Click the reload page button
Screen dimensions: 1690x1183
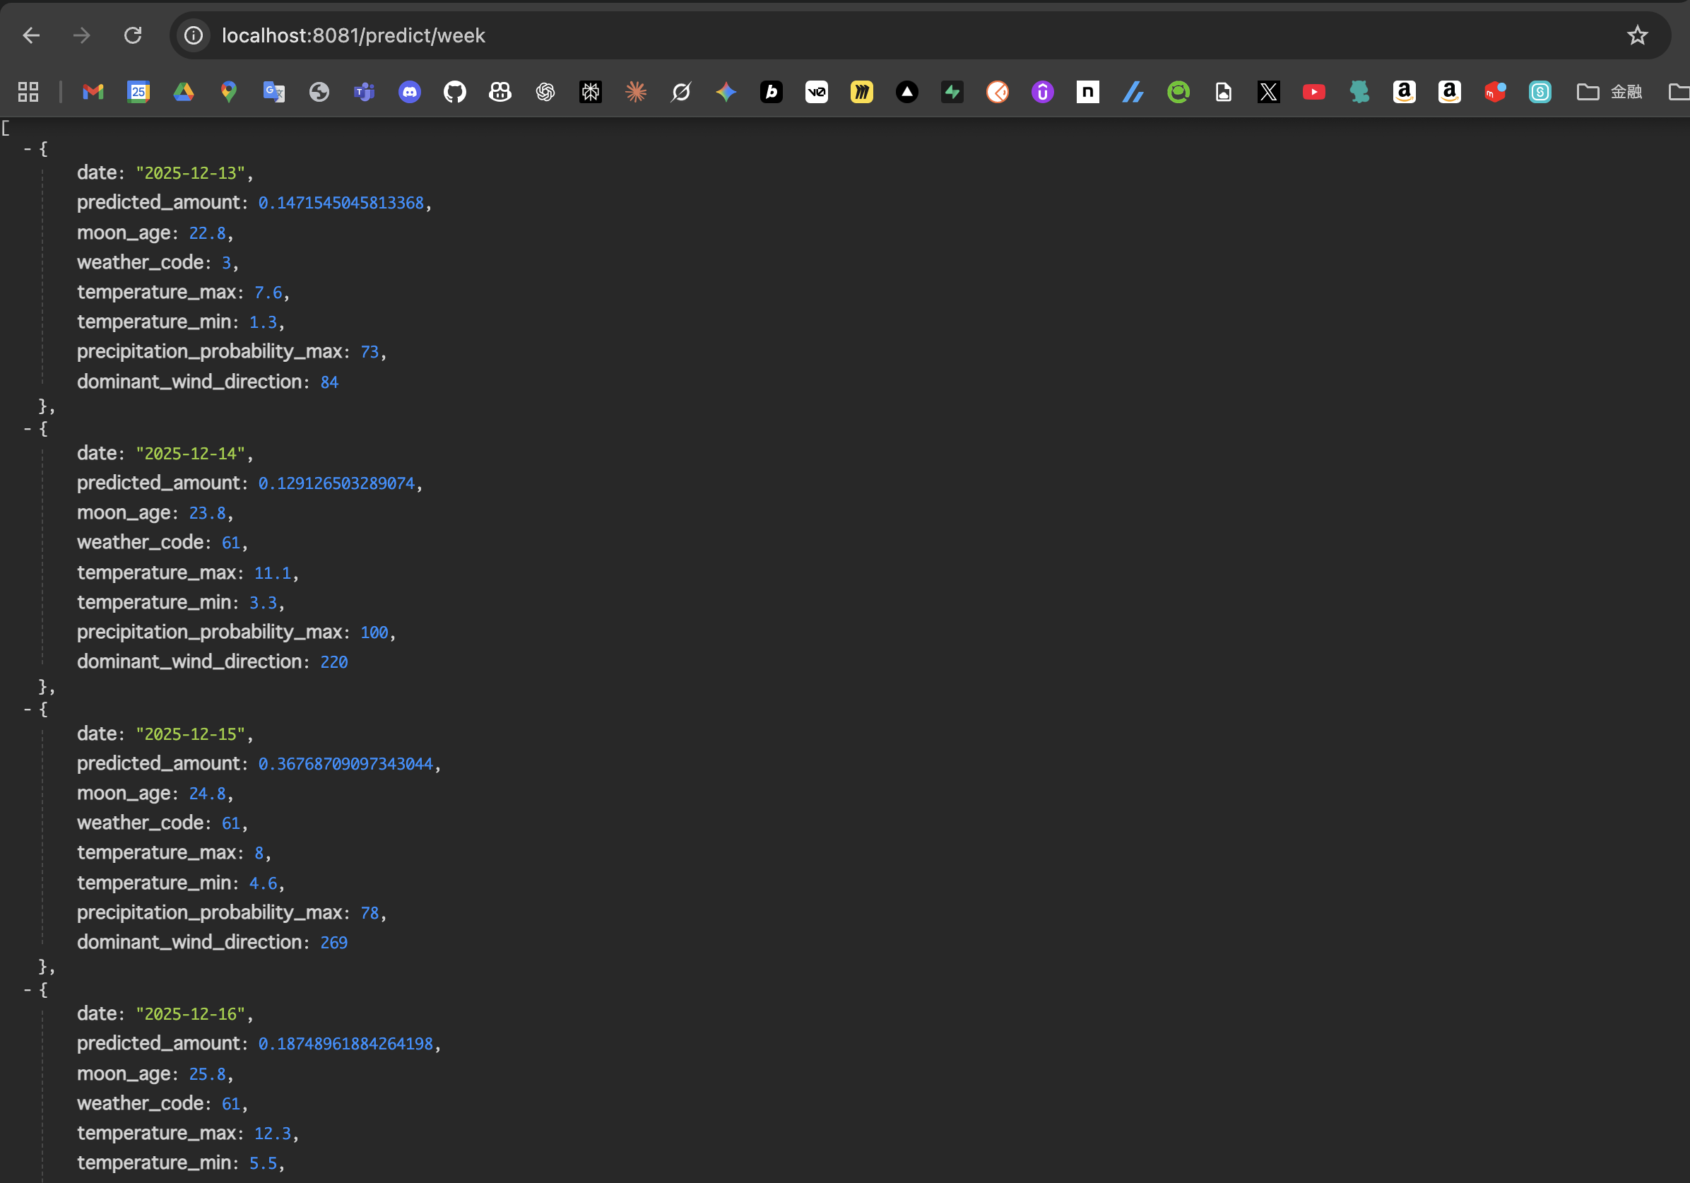click(133, 35)
